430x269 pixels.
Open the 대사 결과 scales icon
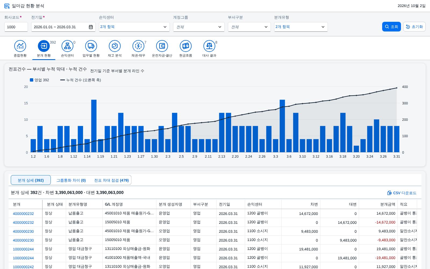209,46
